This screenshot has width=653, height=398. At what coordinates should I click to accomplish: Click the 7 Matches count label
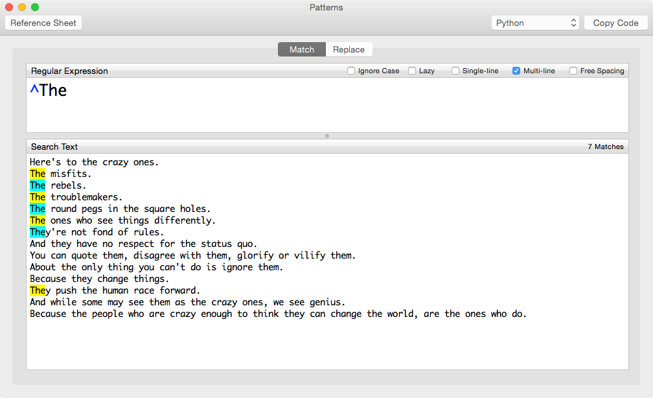(x=606, y=146)
